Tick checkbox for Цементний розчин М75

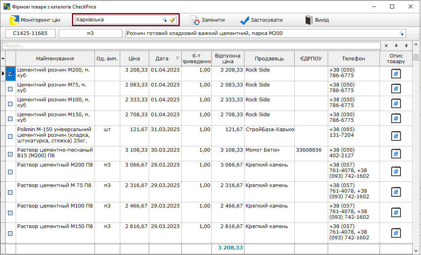tap(10, 89)
